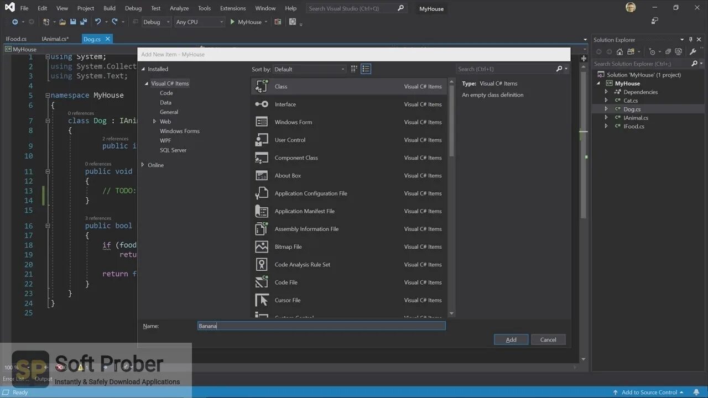
Task: Expand the Online templates node
Action: click(143, 165)
